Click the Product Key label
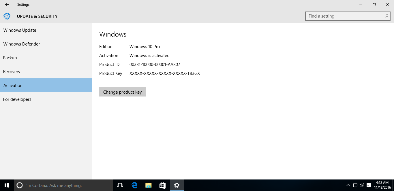The height and width of the screenshot is (191, 394). click(111, 73)
